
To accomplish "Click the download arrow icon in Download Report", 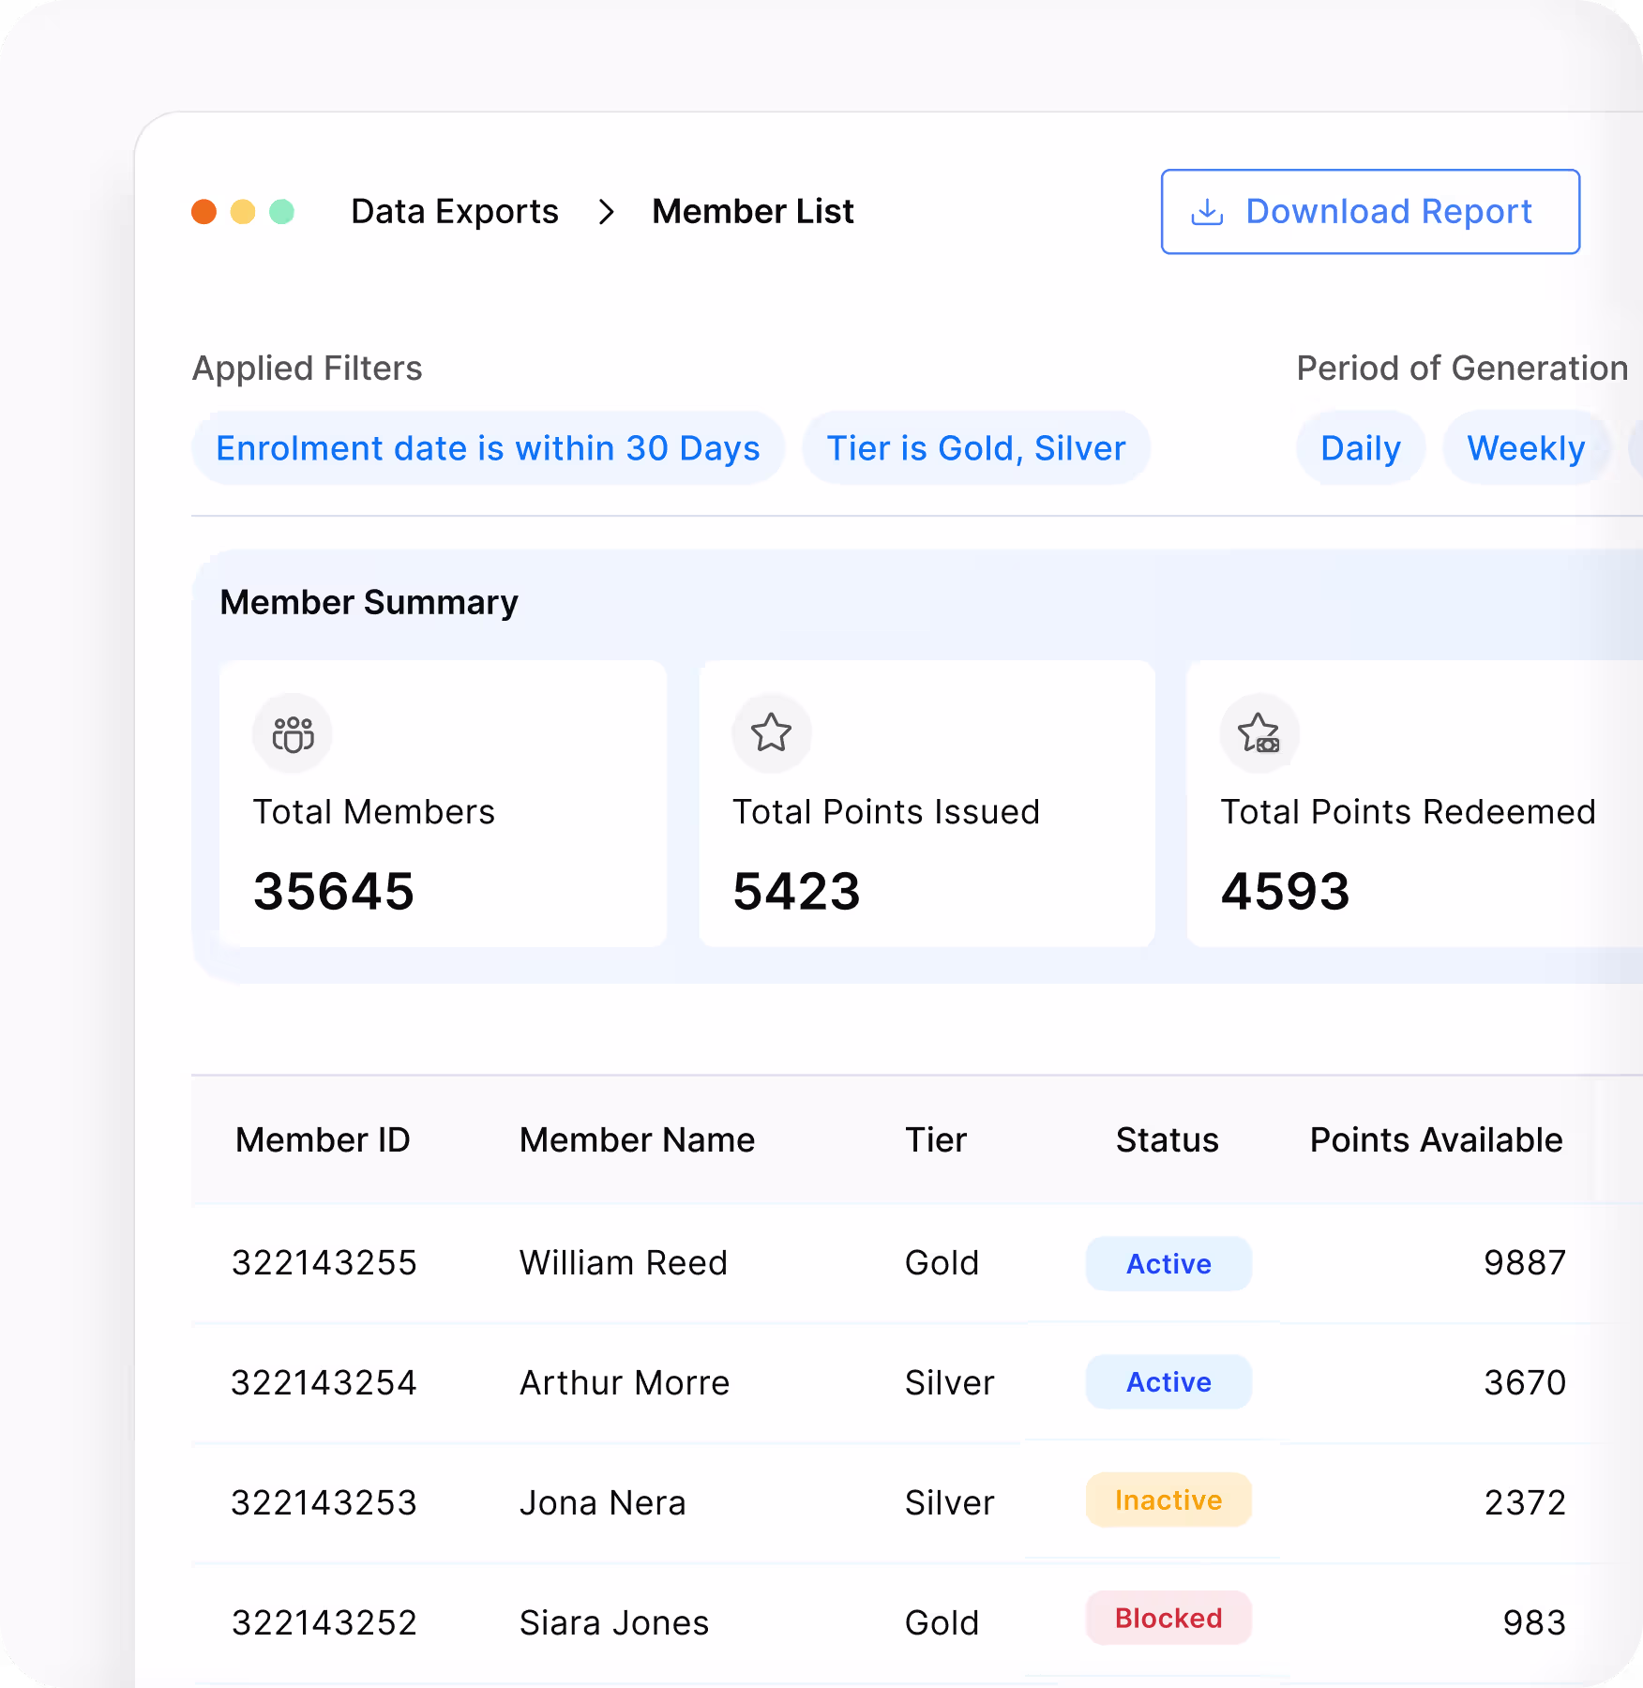I will coord(1207,213).
